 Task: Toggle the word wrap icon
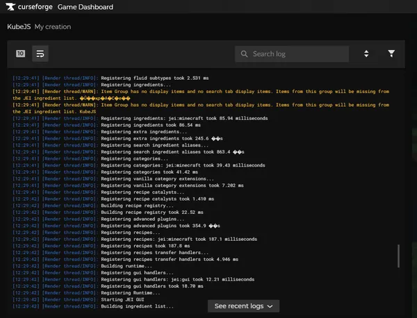coord(40,53)
